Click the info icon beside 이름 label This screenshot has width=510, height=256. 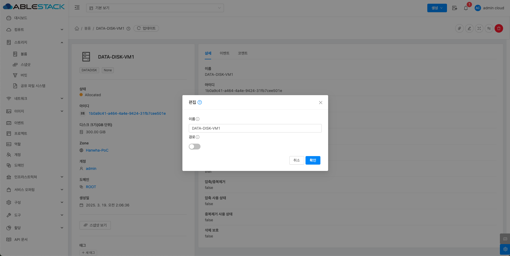[x=198, y=119]
